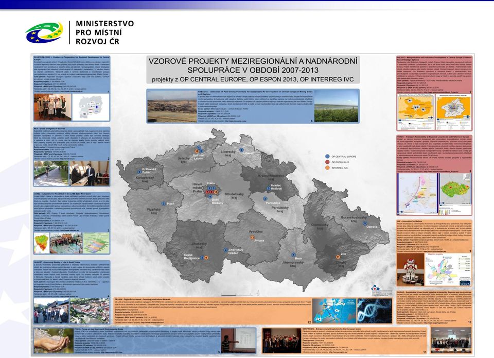Click subtitle 'projekty z OP CENTRAL EUROPE'
Viewport: 494px width, 358px height.
click(253, 79)
